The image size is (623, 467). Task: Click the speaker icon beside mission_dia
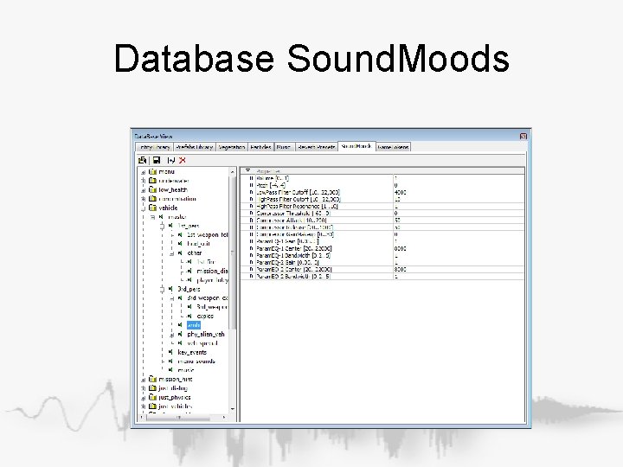(189, 271)
